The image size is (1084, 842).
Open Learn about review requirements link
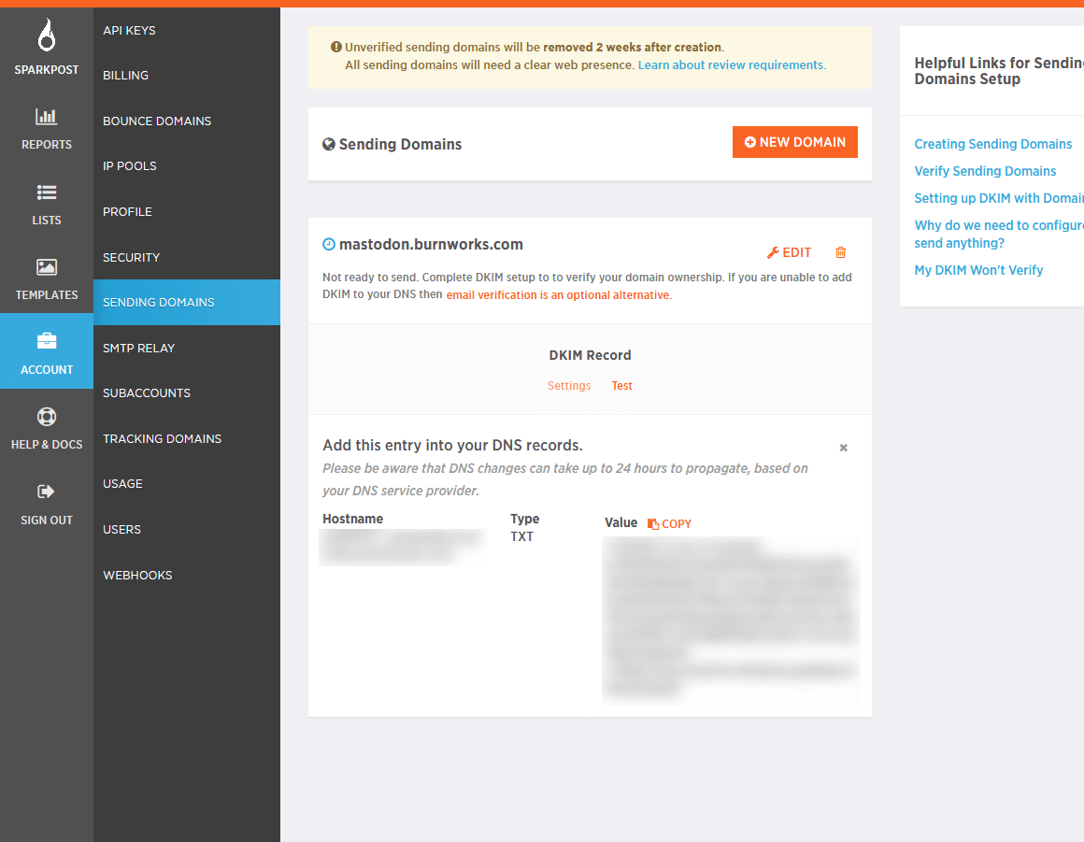pyautogui.click(x=731, y=65)
